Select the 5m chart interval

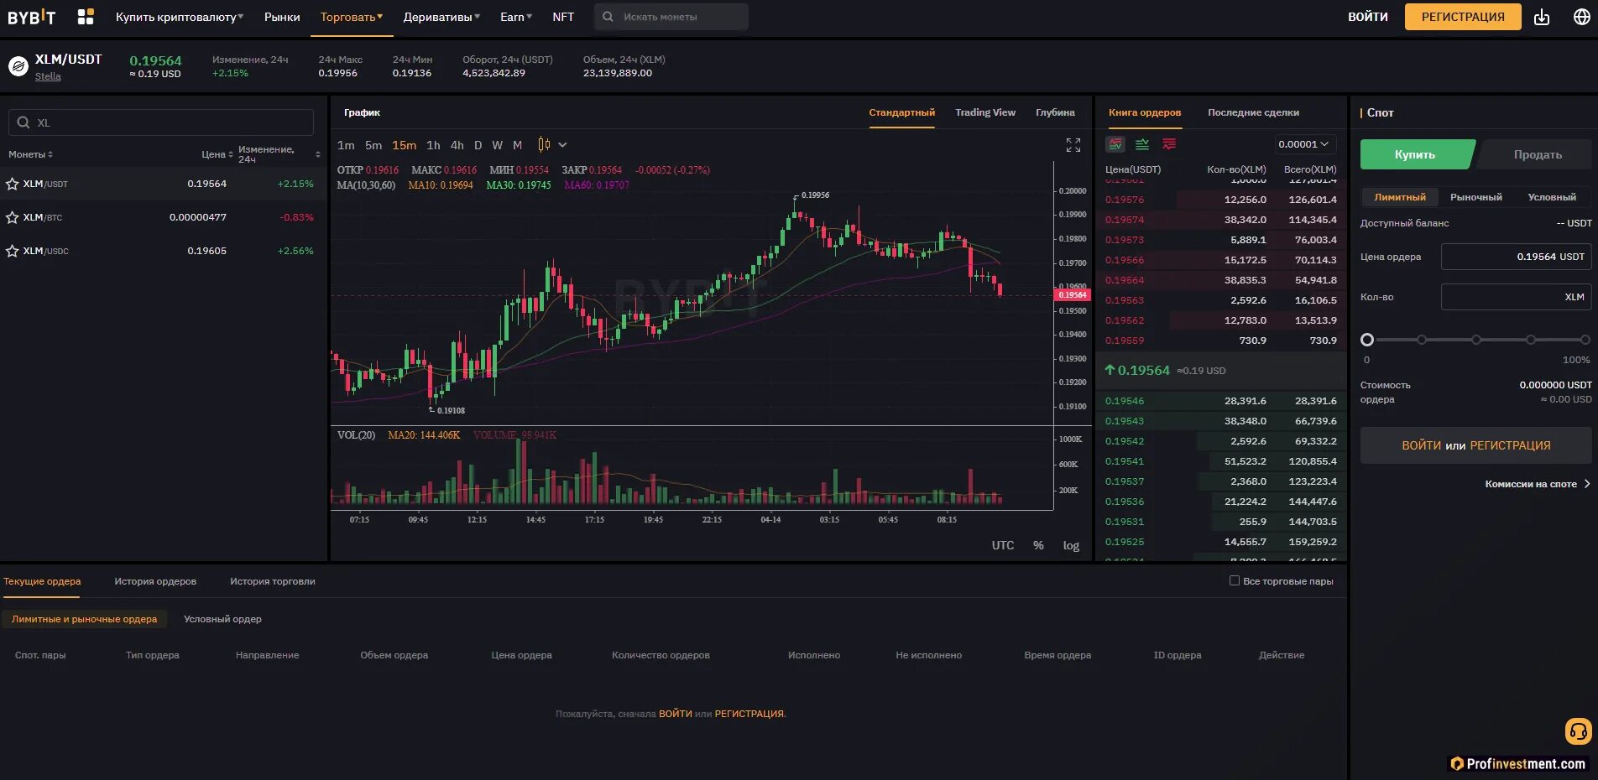[373, 145]
